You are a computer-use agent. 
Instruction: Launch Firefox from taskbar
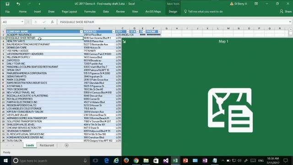[126, 160]
